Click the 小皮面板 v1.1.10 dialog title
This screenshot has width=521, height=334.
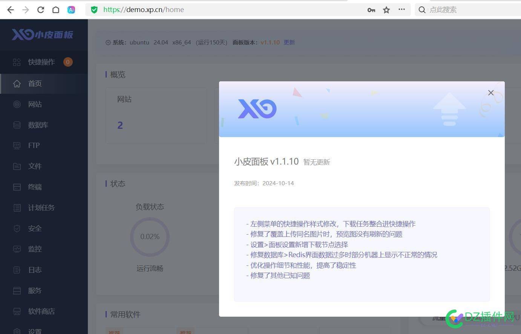(267, 162)
